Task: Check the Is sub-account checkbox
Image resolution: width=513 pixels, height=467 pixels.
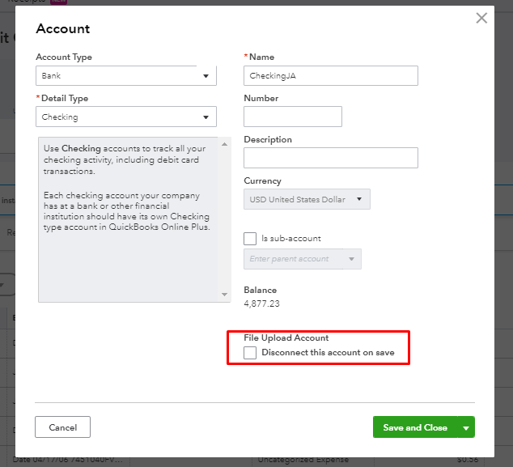Action: point(250,239)
